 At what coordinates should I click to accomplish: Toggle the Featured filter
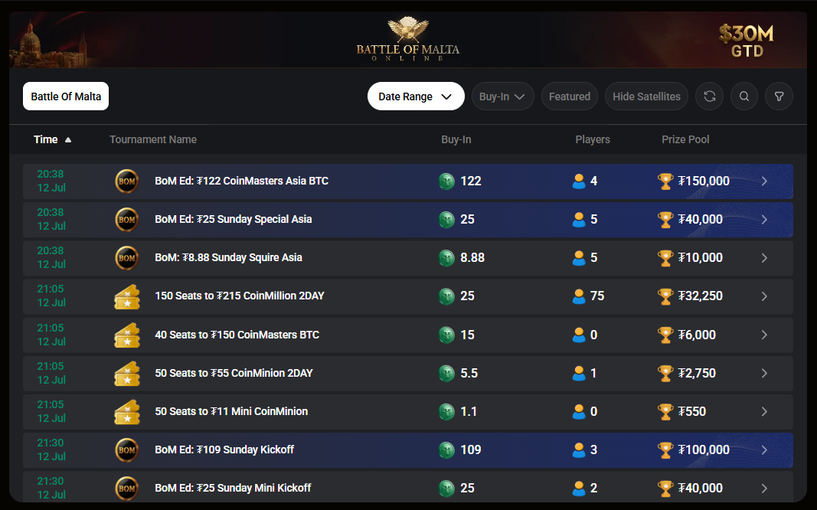(x=570, y=96)
